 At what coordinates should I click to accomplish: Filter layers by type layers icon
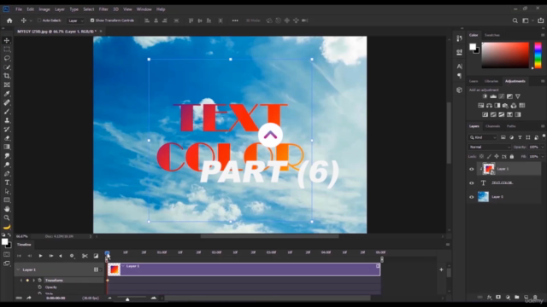pos(520,137)
